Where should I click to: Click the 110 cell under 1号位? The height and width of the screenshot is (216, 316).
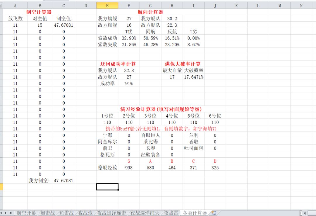(x=107, y=122)
